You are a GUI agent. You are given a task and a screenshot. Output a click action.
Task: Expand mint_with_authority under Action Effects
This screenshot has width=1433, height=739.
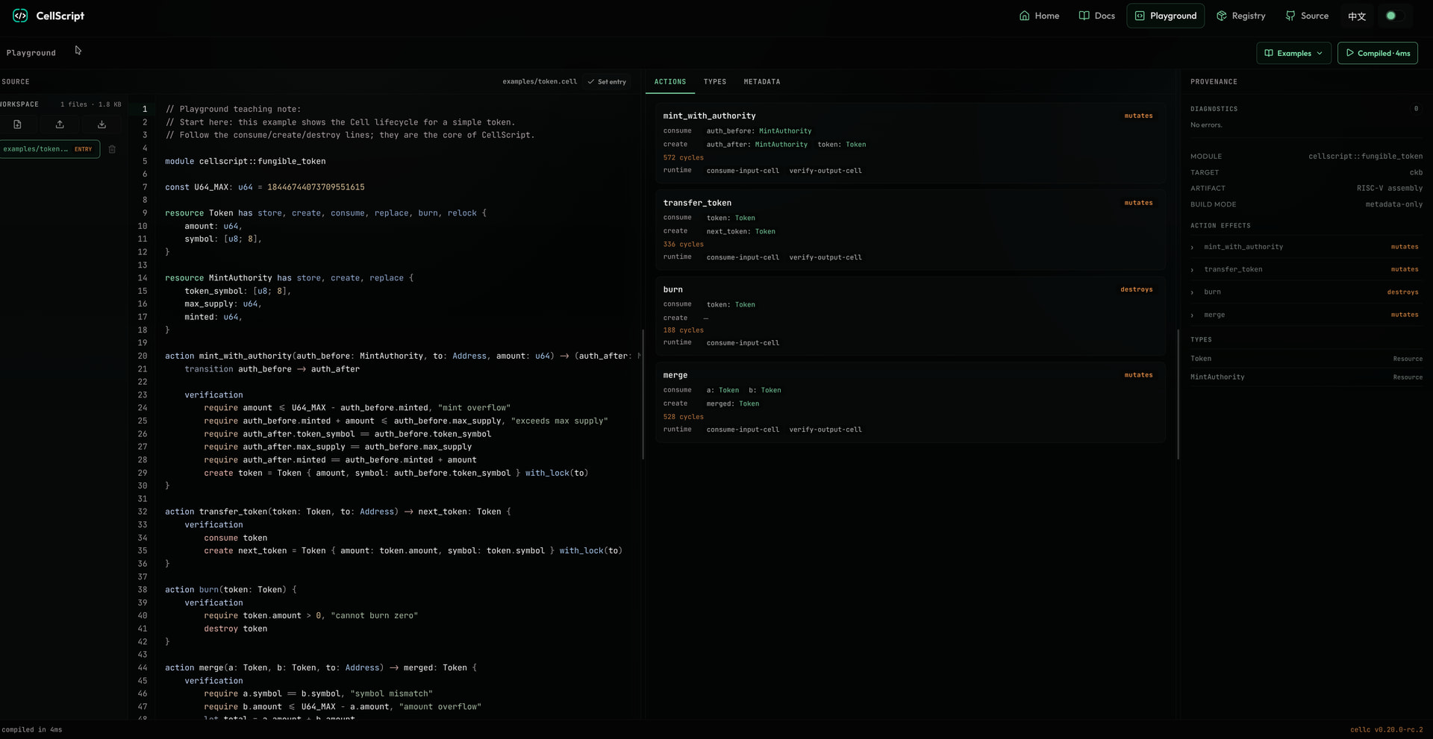coord(1305,247)
